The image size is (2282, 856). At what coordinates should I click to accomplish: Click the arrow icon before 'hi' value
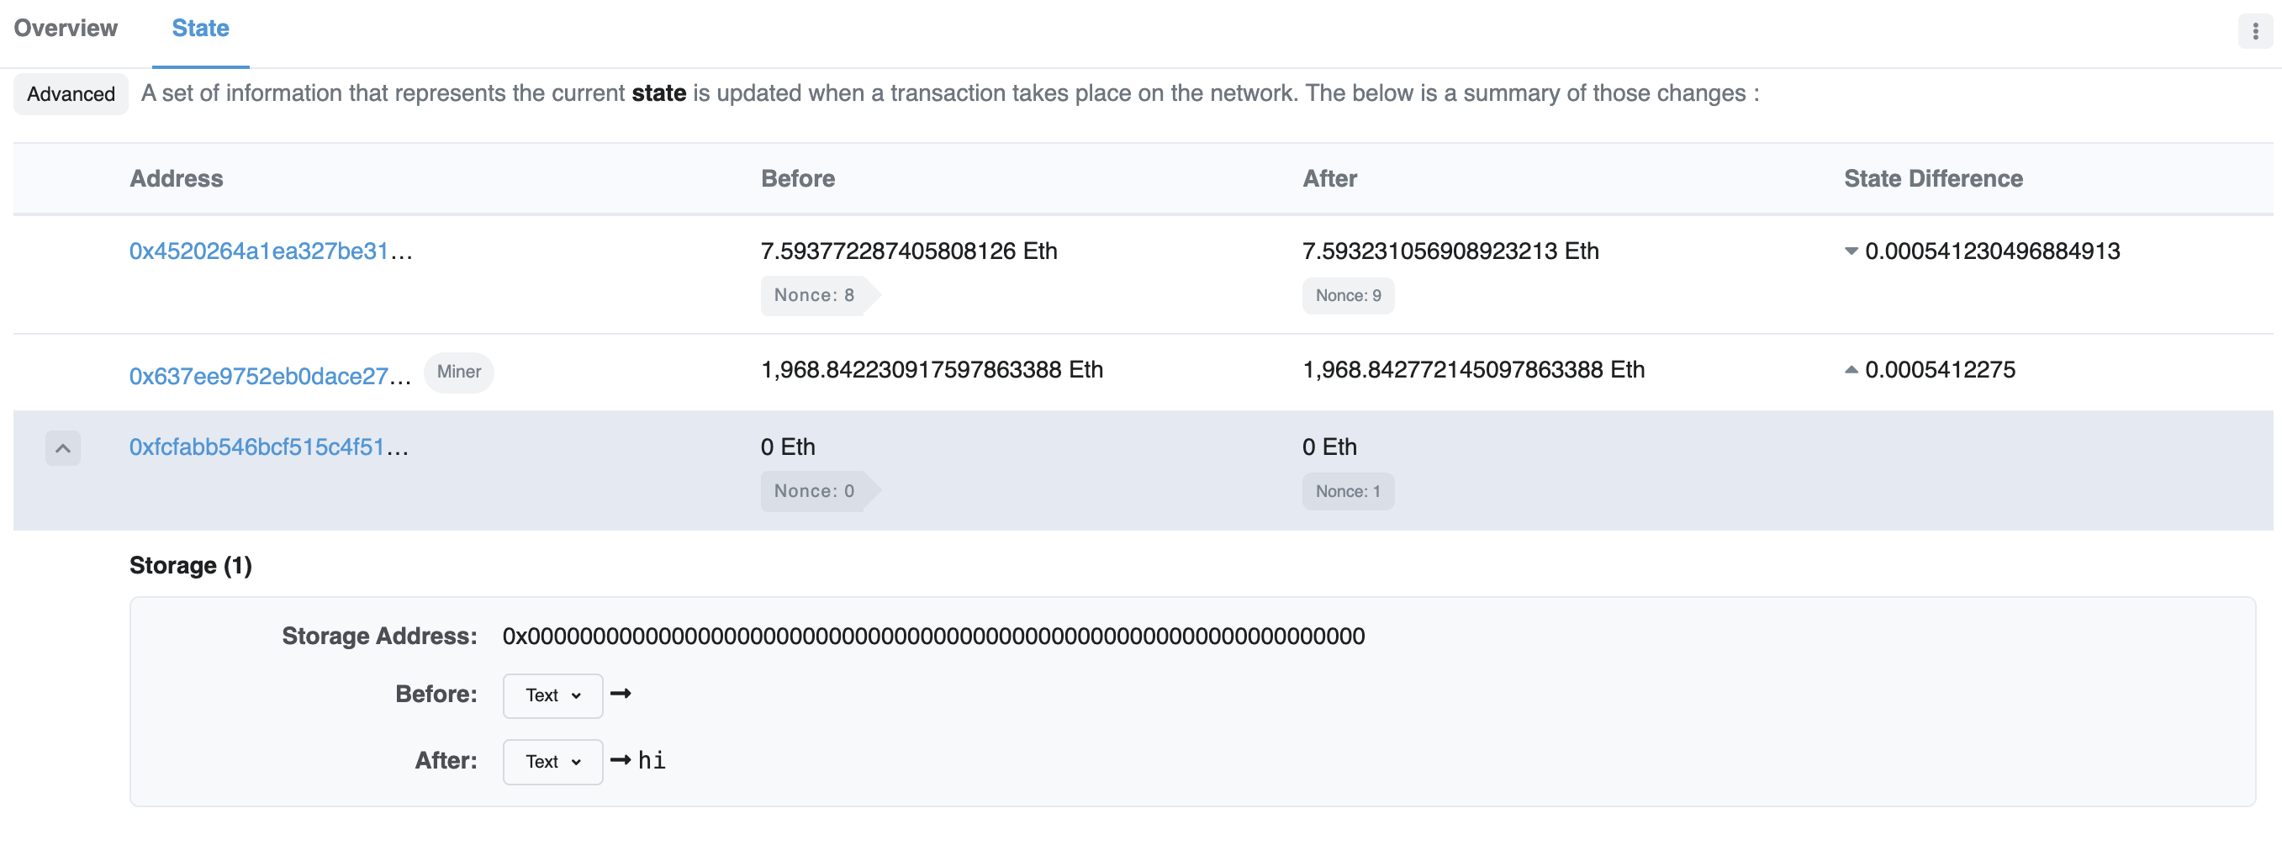[x=621, y=760]
